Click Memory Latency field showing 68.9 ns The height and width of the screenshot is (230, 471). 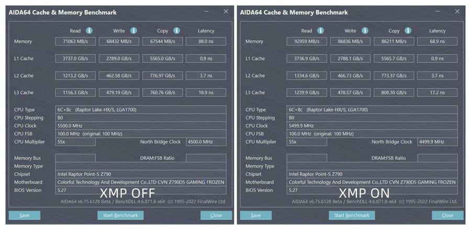click(438, 41)
